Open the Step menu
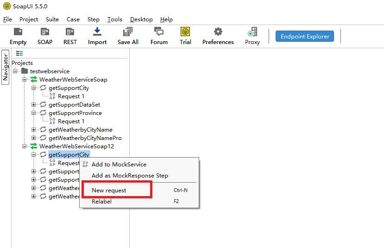Image resolution: width=384 pixels, height=248 pixels. pos(93,19)
